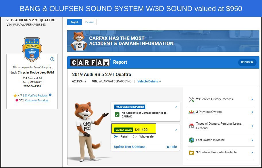This screenshot has width=262, height=168.
Task: Hide the CARFAX value section
Action: click(172, 147)
